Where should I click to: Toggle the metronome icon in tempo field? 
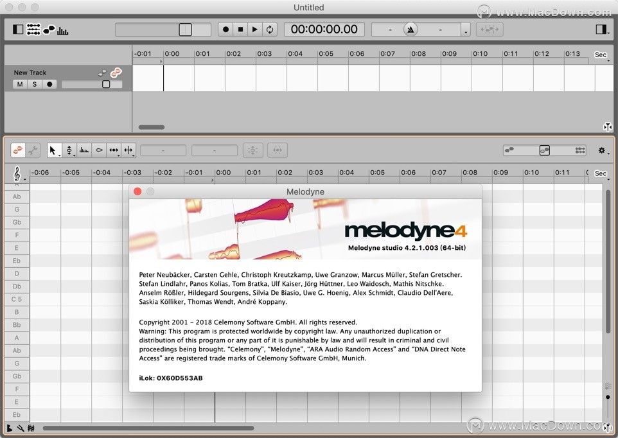(411, 29)
